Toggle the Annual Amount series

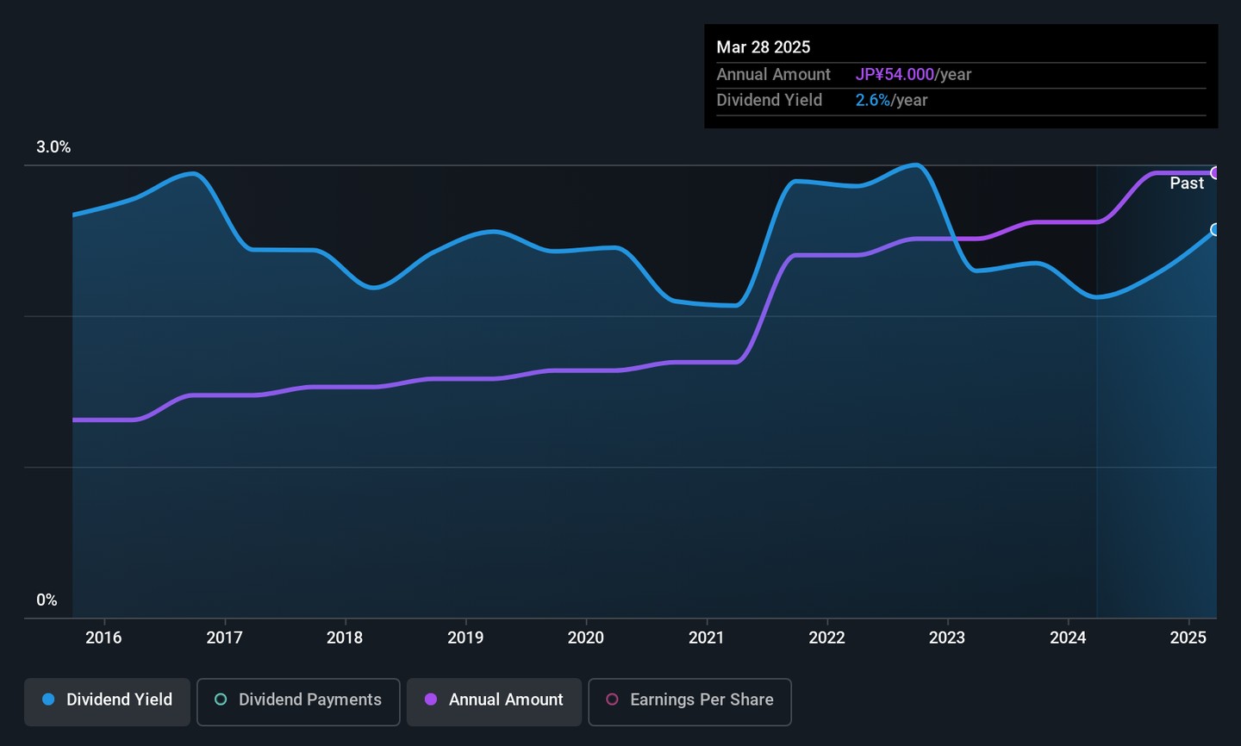click(x=494, y=700)
